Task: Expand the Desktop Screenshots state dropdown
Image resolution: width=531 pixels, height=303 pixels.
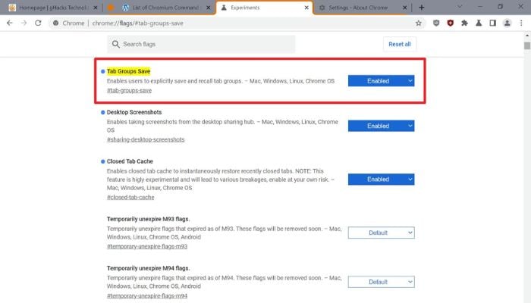Action: [x=381, y=126]
